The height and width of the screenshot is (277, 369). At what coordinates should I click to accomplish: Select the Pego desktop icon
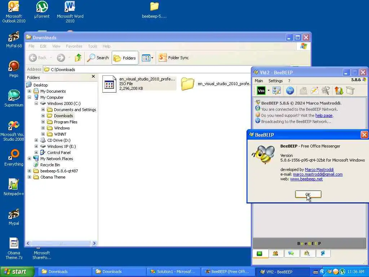[x=14, y=69]
